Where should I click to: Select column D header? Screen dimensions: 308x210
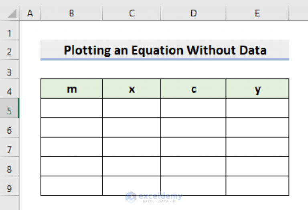[x=193, y=13]
